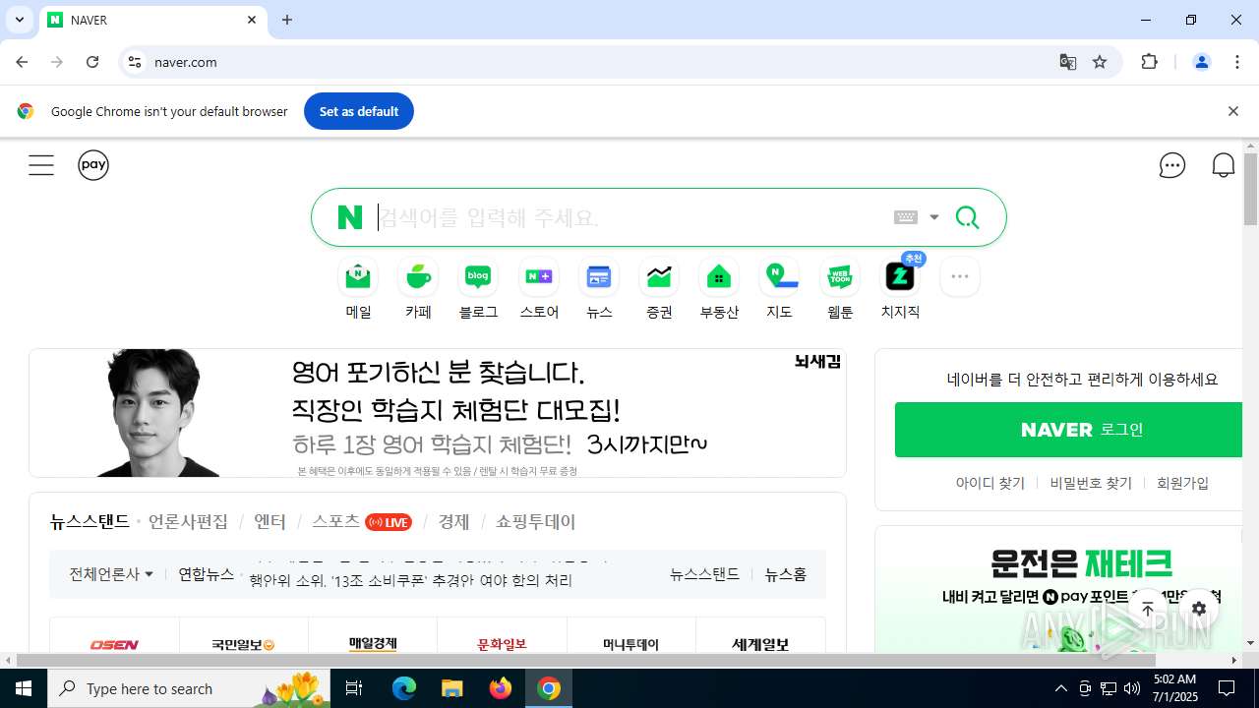Click Set as default button
The image size is (1259, 708).
tap(359, 111)
